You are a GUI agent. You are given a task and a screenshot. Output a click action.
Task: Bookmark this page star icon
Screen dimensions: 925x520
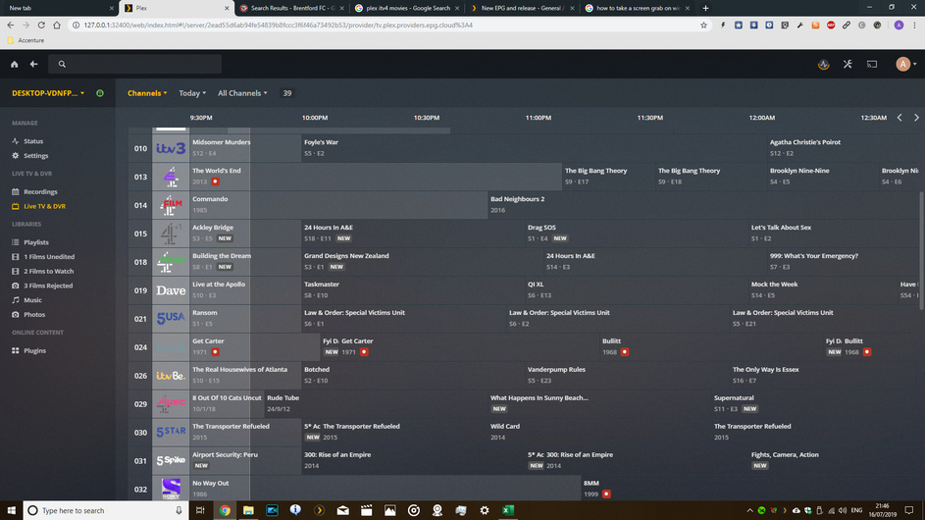(x=703, y=26)
